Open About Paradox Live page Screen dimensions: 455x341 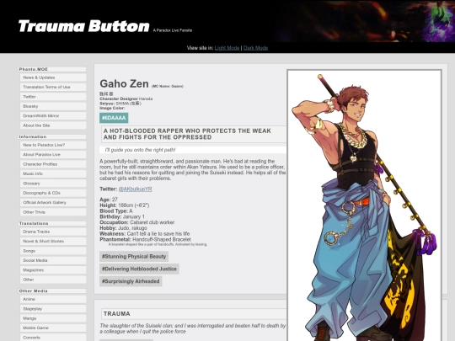click(x=53, y=155)
